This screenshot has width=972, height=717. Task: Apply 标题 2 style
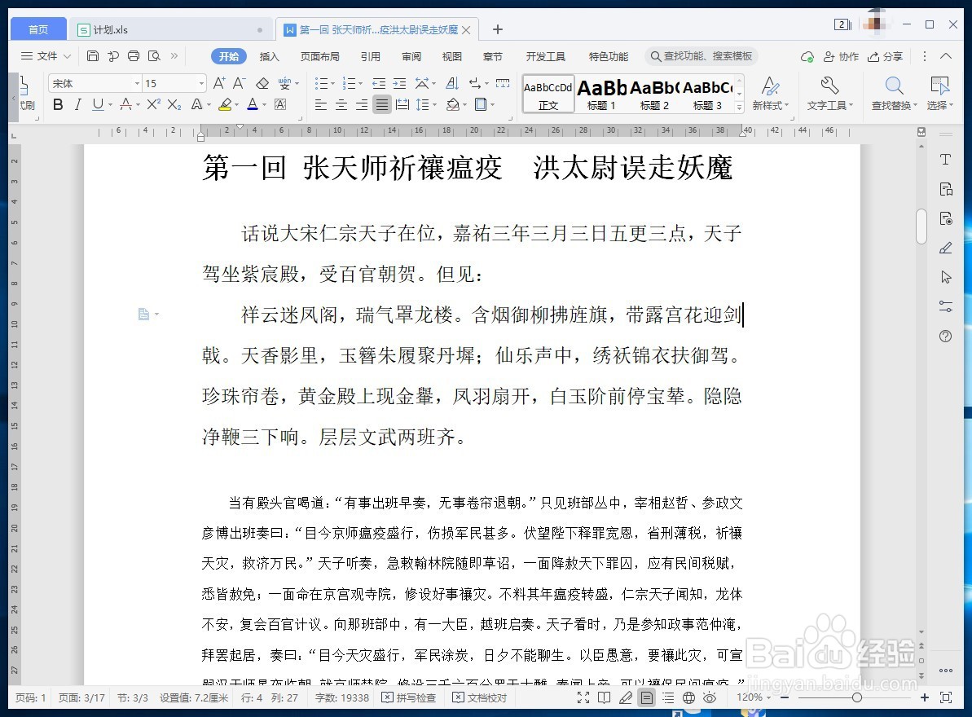tap(654, 95)
